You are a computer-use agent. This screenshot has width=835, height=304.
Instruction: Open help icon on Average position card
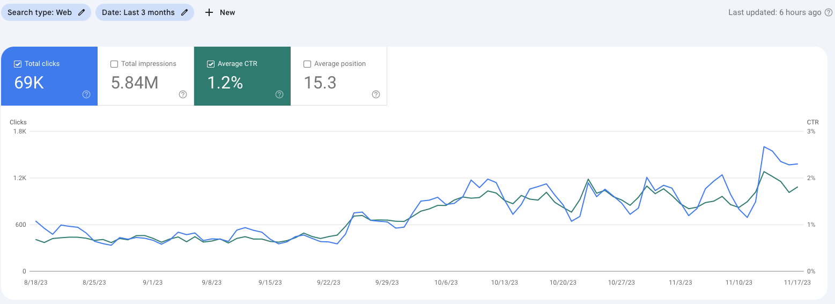tap(376, 94)
